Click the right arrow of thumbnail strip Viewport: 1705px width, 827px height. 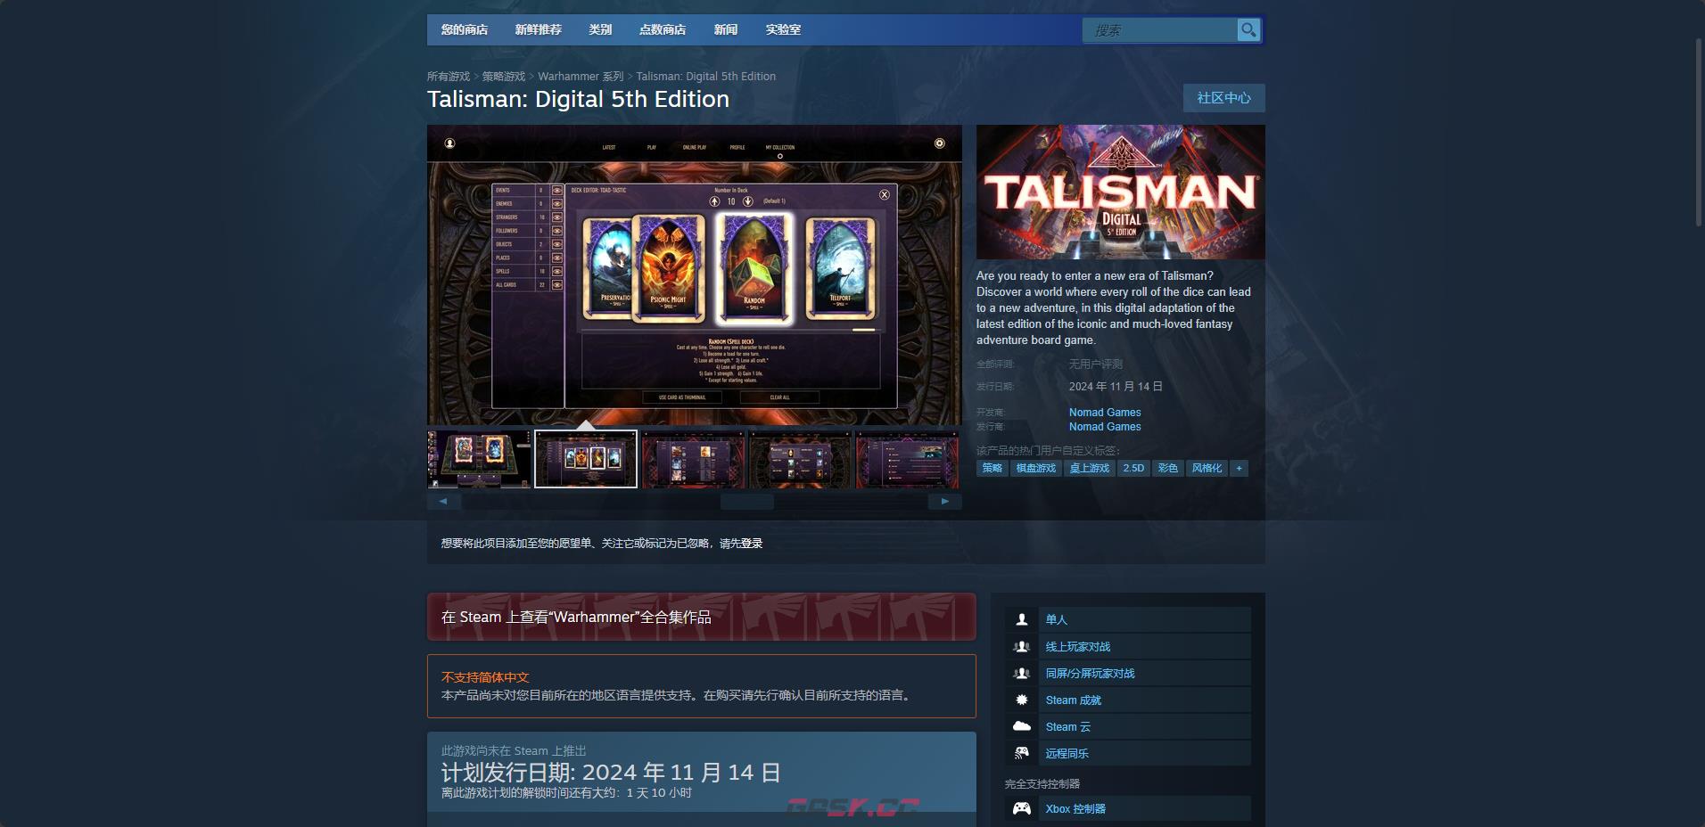point(945,501)
